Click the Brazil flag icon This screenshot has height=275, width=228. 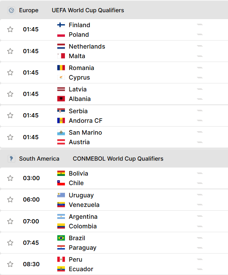(x=61, y=238)
